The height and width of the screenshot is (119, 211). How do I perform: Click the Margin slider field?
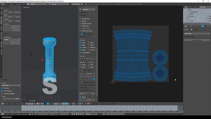(11, 99)
